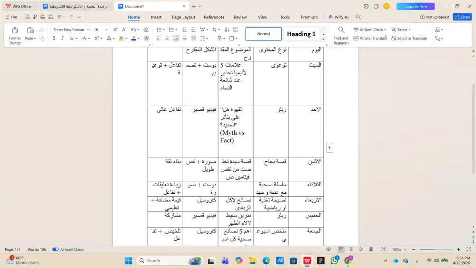Open the font name dropdown Times New Roman
This screenshot has height=268, width=476.
coord(88,30)
